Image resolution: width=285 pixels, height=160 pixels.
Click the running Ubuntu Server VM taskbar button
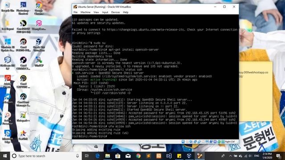click(x=199, y=156)
